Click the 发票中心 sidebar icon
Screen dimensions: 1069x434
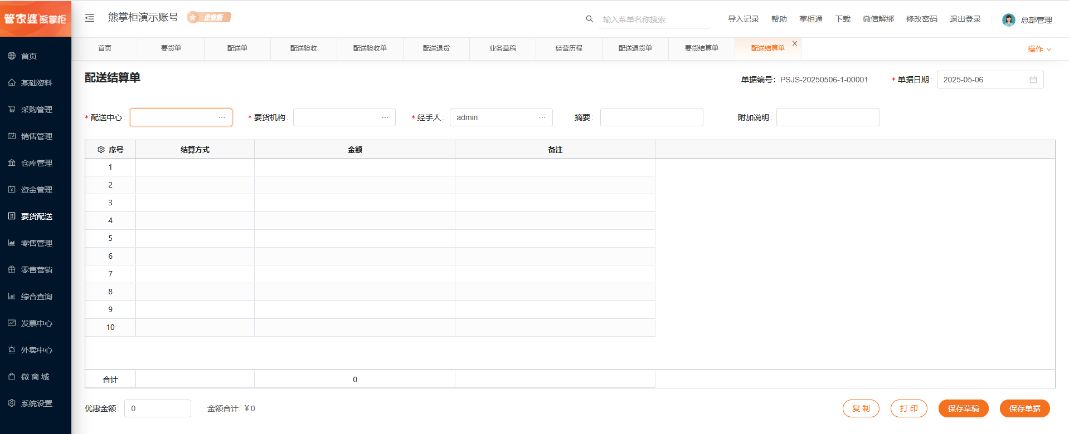click(x=12, y=323)
